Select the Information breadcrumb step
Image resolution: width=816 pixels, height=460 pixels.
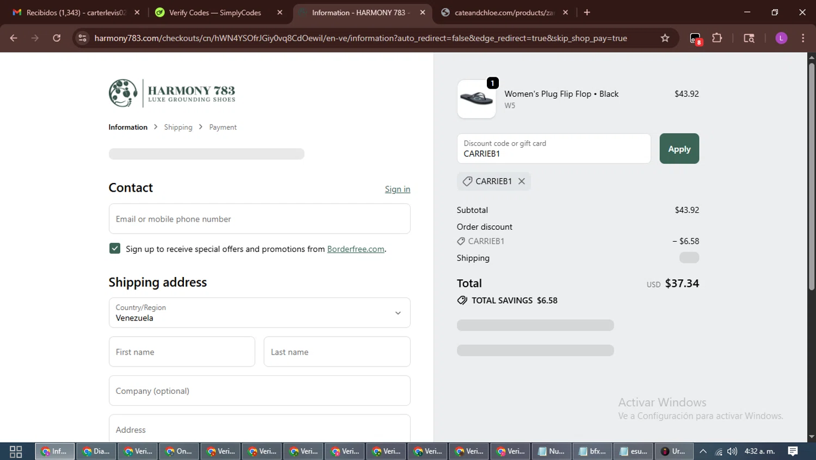[128, 127]
